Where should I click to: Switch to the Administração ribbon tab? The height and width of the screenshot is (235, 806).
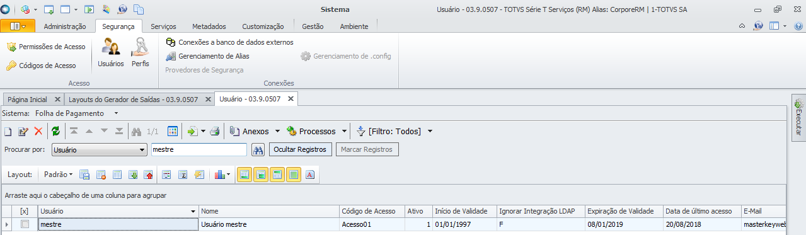(64, 26)
